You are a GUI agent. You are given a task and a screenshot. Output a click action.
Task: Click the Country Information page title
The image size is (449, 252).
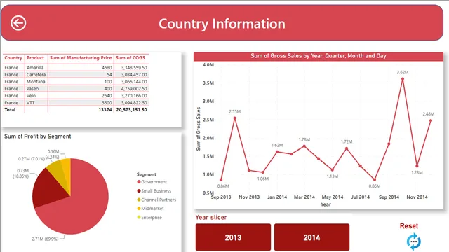pos(222,23)
